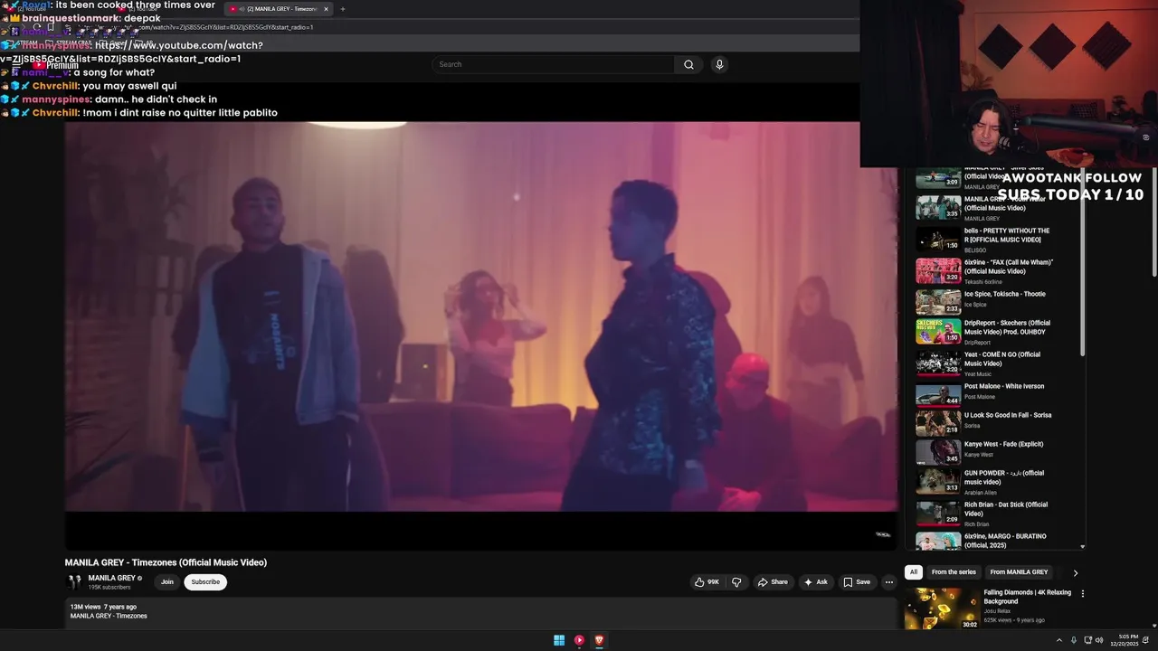1158x651 pixels.
Task: Open the volume tray icon
Action: [1099, 640]
